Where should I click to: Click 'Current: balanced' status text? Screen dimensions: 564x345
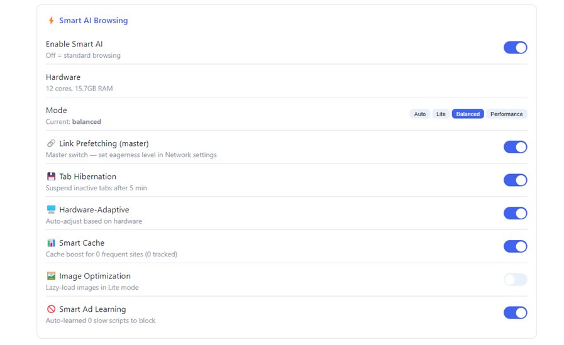74,121
